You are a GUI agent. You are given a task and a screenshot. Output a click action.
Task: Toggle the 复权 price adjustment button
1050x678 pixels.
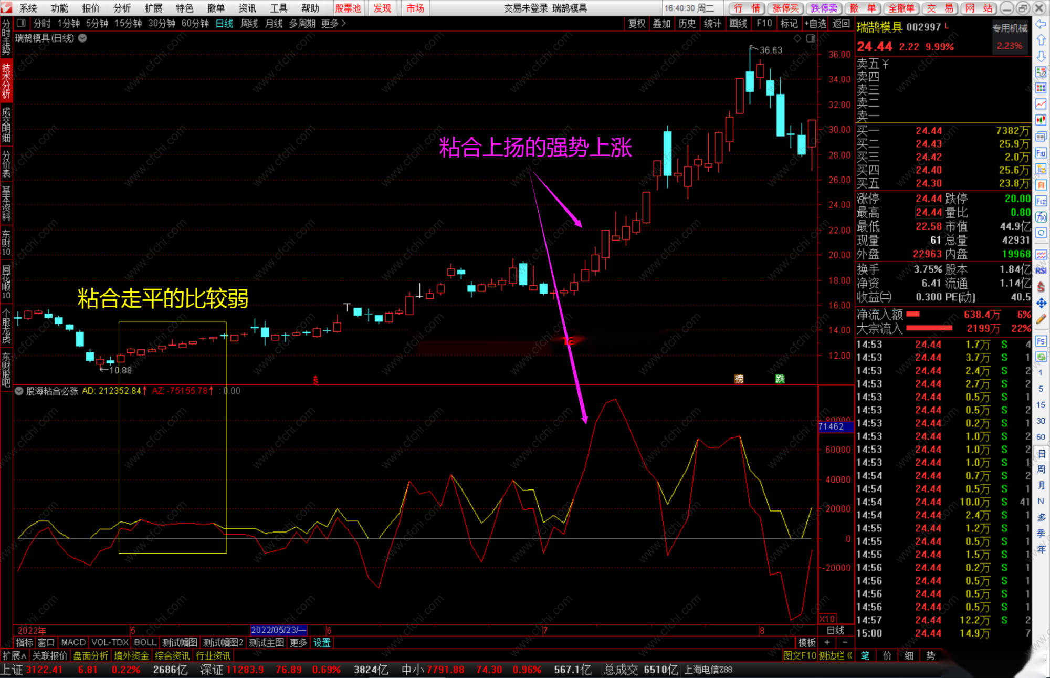click(636, 23)
